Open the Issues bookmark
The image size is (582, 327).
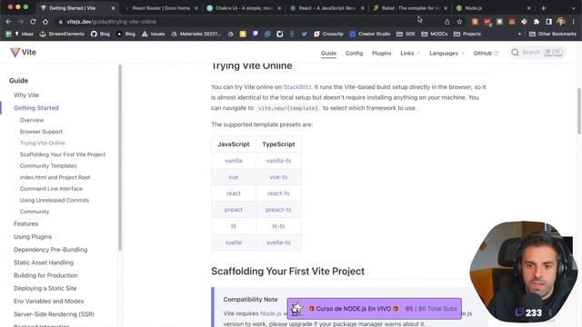[154, 34]
